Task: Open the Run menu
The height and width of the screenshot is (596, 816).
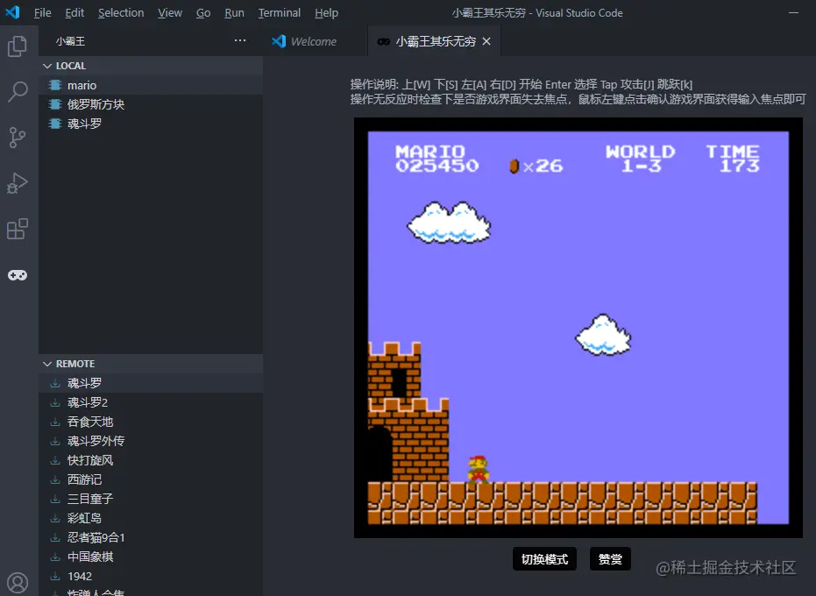Action: 234,12
